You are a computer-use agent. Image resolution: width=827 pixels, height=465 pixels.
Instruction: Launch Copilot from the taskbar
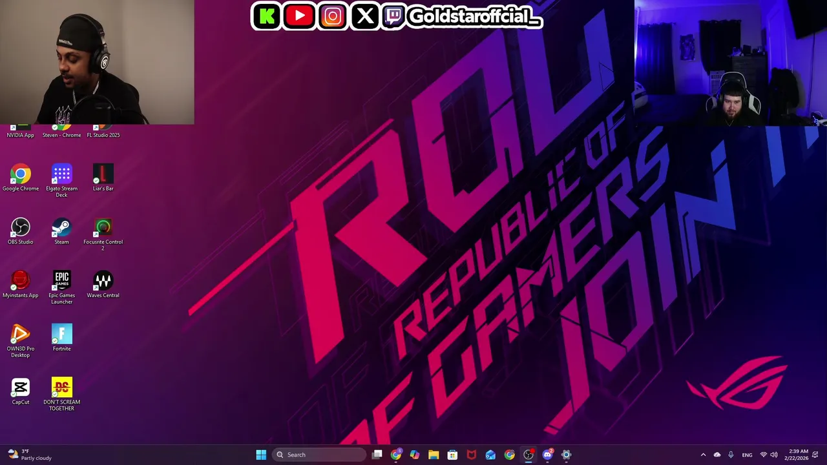tap(415, 455)
